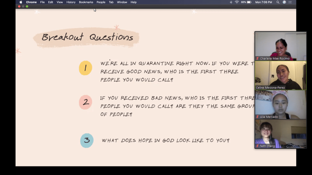Click the yellow number 1 circle

[x=85, y=68]
